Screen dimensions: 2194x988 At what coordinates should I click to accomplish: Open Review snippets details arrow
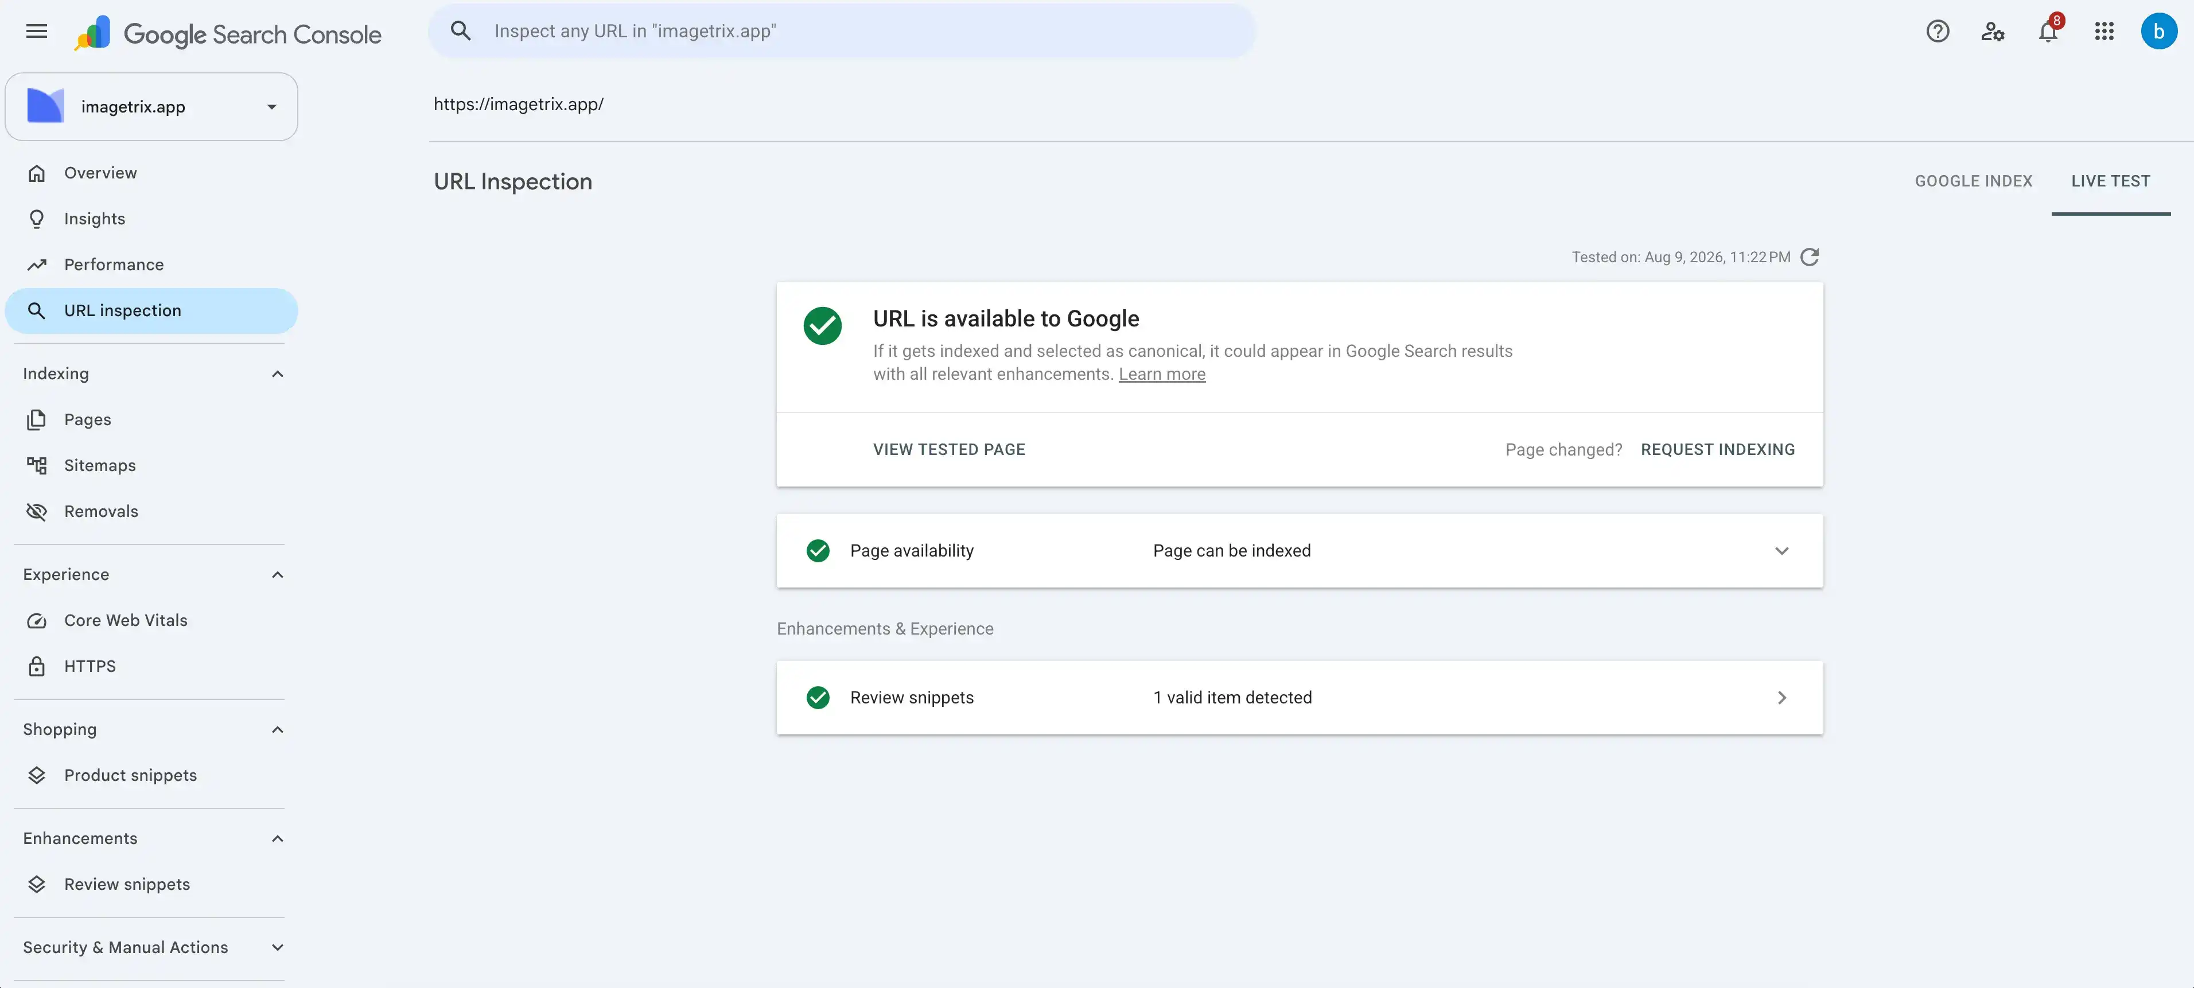point(1782,698)
